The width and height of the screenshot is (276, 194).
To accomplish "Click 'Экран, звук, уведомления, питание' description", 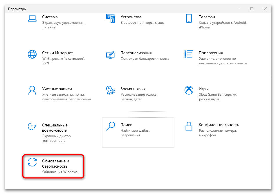I will point(63,25).
